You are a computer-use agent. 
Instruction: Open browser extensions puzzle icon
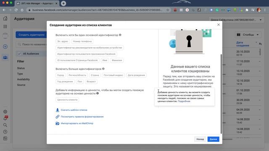coord(247,10)
